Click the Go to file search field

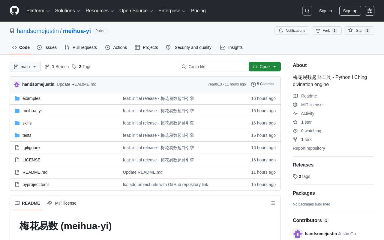coord(212,67)
